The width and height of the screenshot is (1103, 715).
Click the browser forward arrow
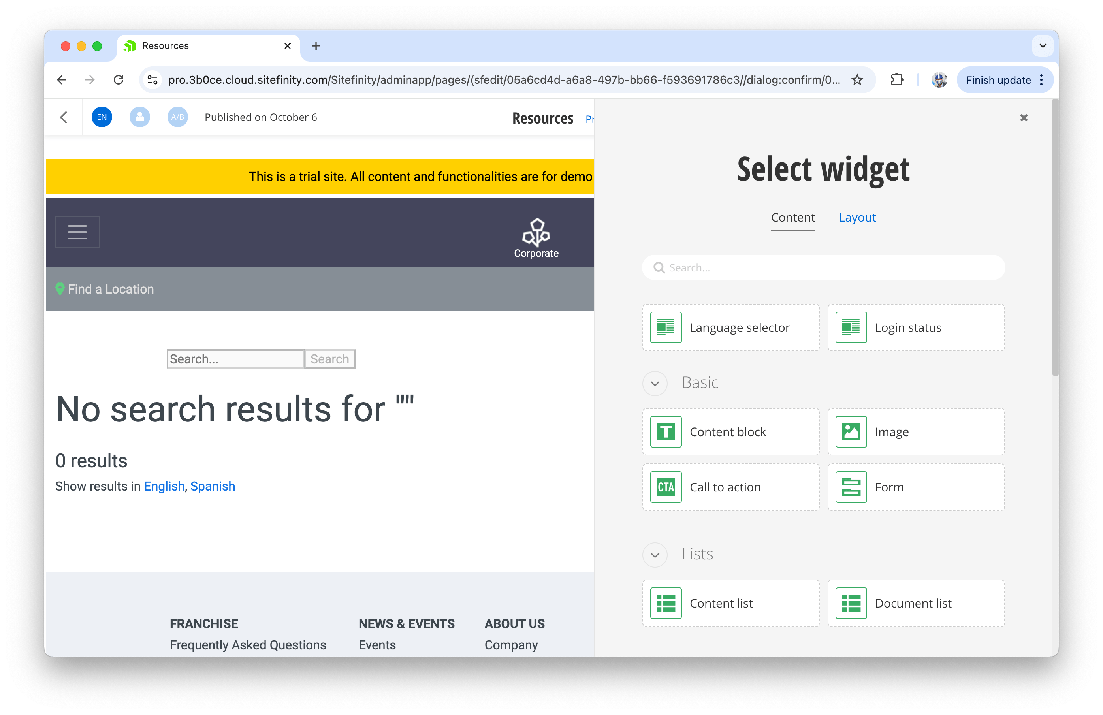pyautogui.click(x=90, y=80)
